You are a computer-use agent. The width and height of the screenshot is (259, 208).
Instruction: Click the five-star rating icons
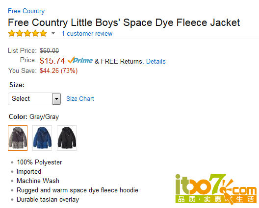click(x=27, y=33)
